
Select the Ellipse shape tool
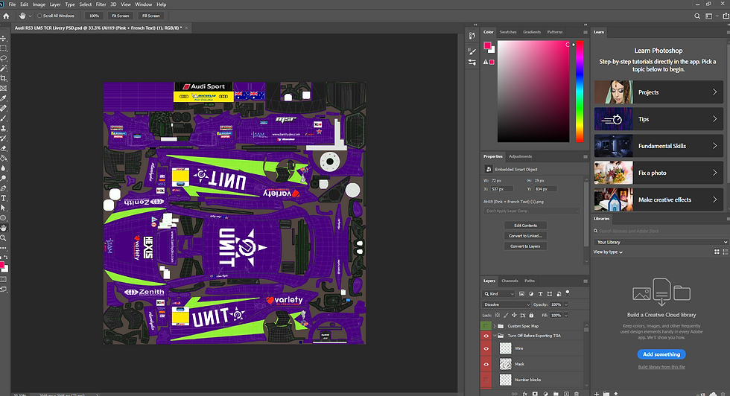pos(3,218)
